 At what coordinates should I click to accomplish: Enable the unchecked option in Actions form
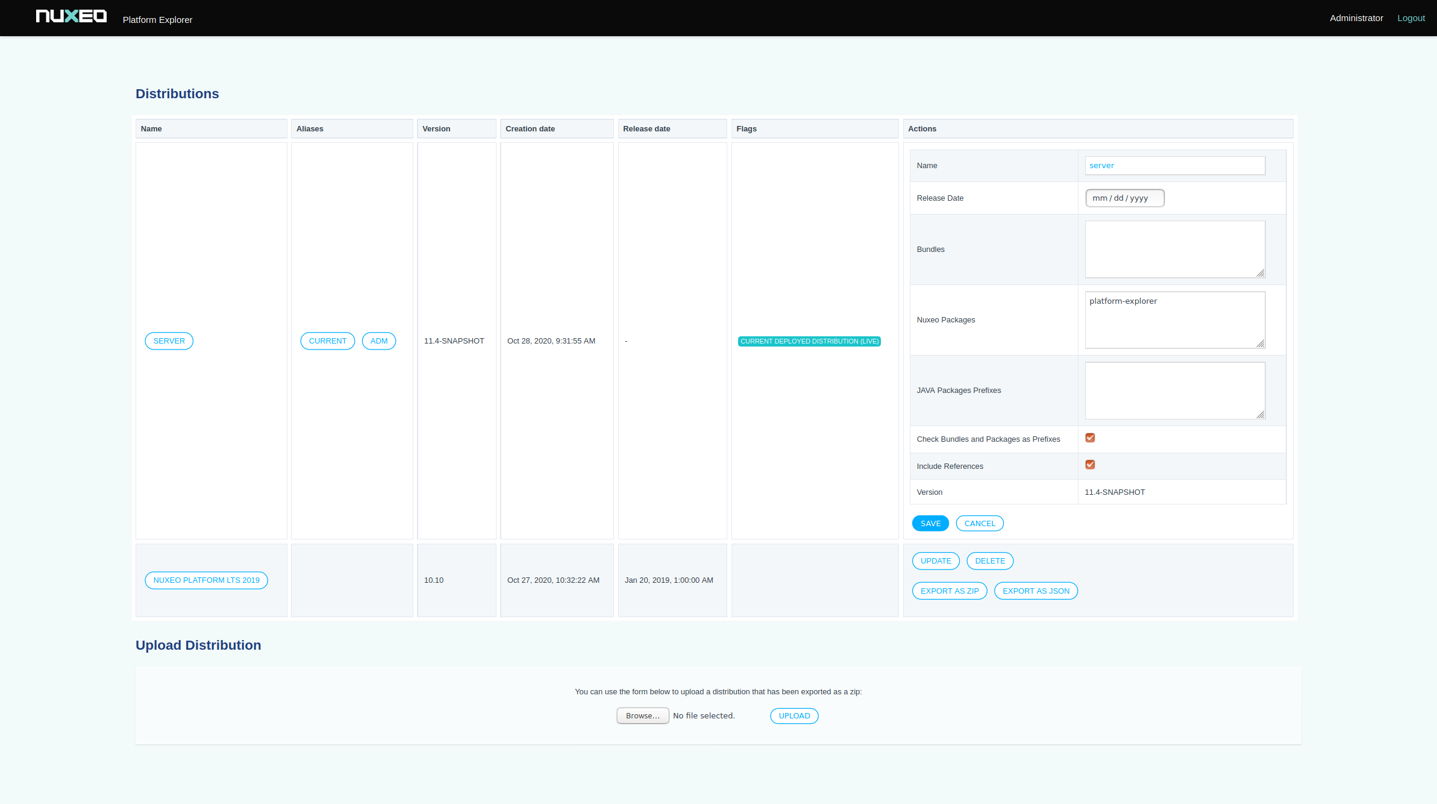point(1089,464)
